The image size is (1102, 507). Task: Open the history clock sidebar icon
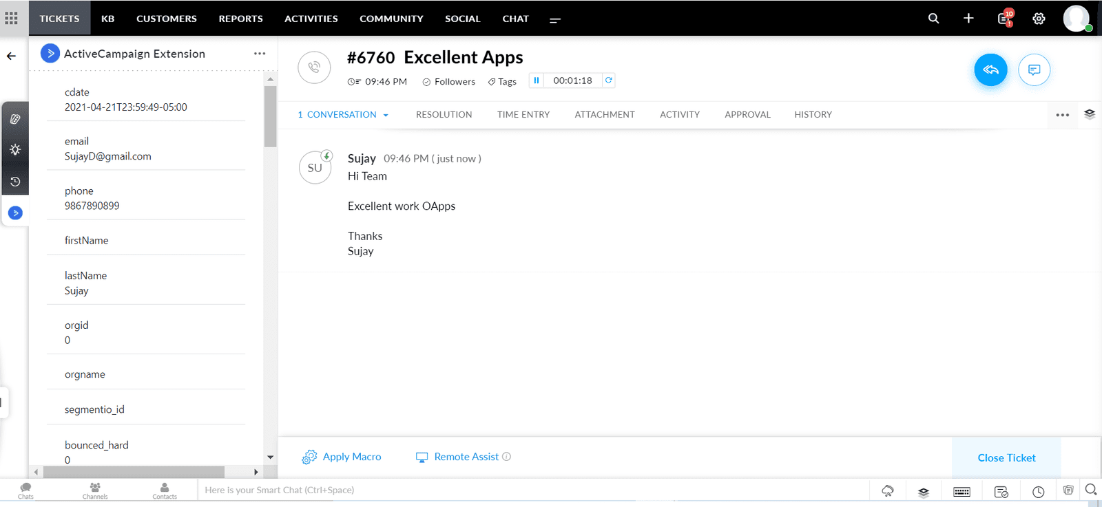pyautogui.click(x=15, y=182)
